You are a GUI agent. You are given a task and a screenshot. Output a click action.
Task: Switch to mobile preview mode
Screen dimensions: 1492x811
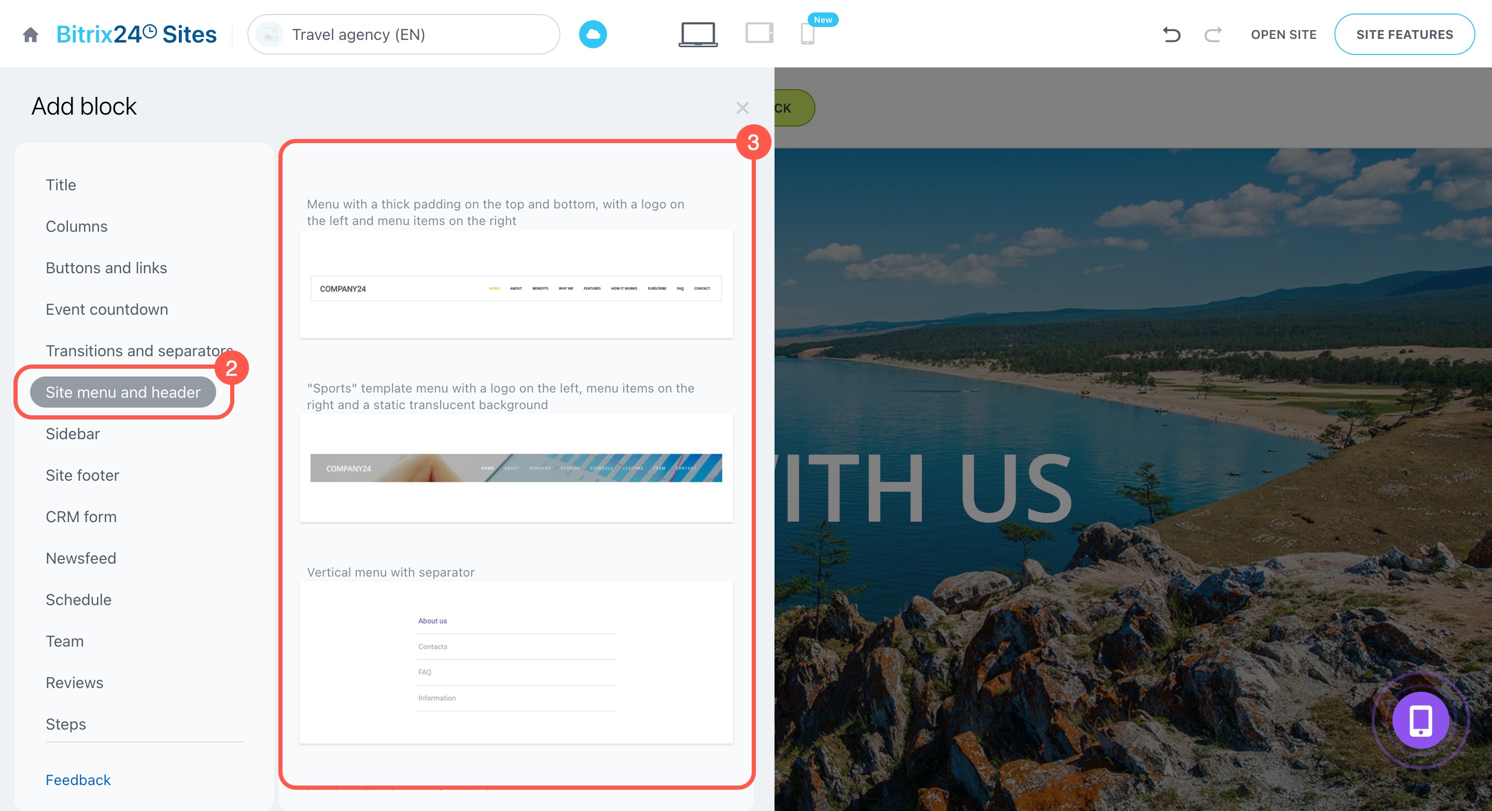807,34
